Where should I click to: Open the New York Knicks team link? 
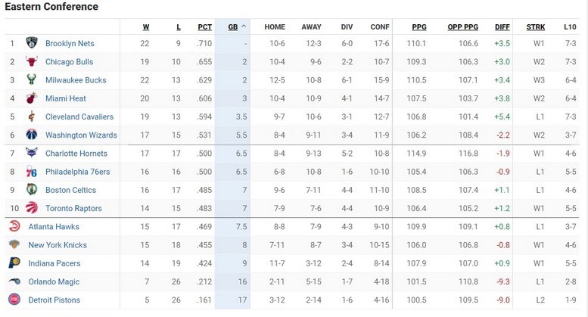point(58,245)
